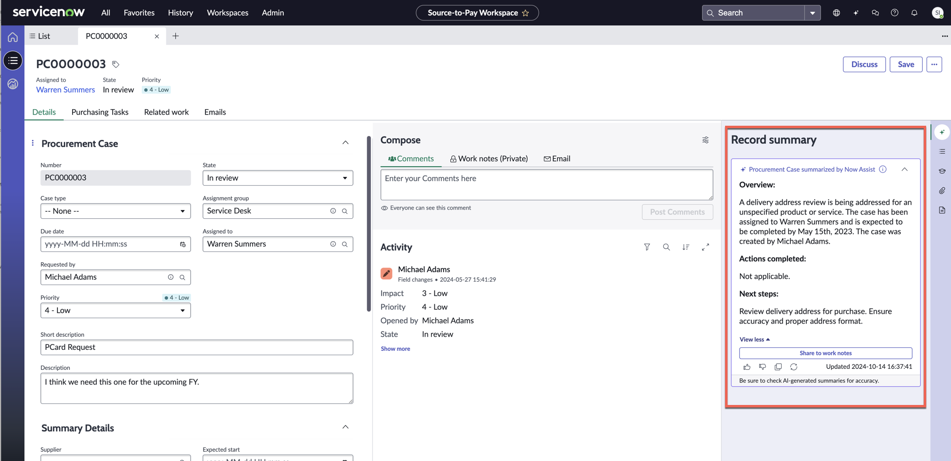Open the workspace Home icon

pyautogui.click(x=13, y=37)
